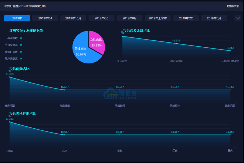
Task: Click the 66.67% pie value
Action: 81,54
